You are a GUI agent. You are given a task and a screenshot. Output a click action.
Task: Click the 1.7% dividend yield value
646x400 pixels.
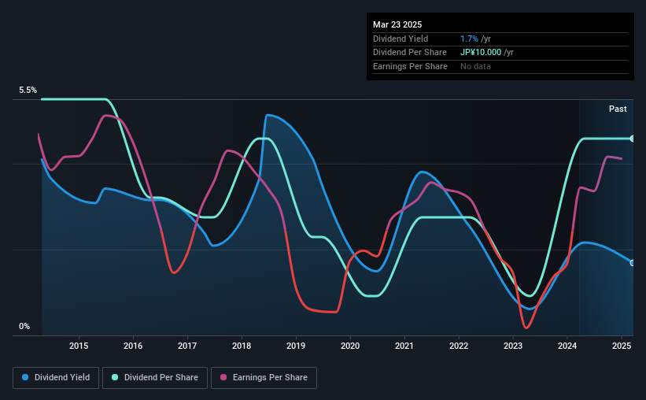tap(469, 39)
